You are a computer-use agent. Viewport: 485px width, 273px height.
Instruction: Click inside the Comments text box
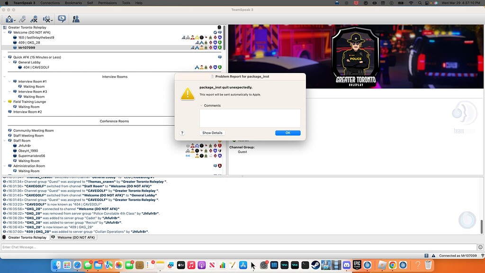tap(250, 118)
